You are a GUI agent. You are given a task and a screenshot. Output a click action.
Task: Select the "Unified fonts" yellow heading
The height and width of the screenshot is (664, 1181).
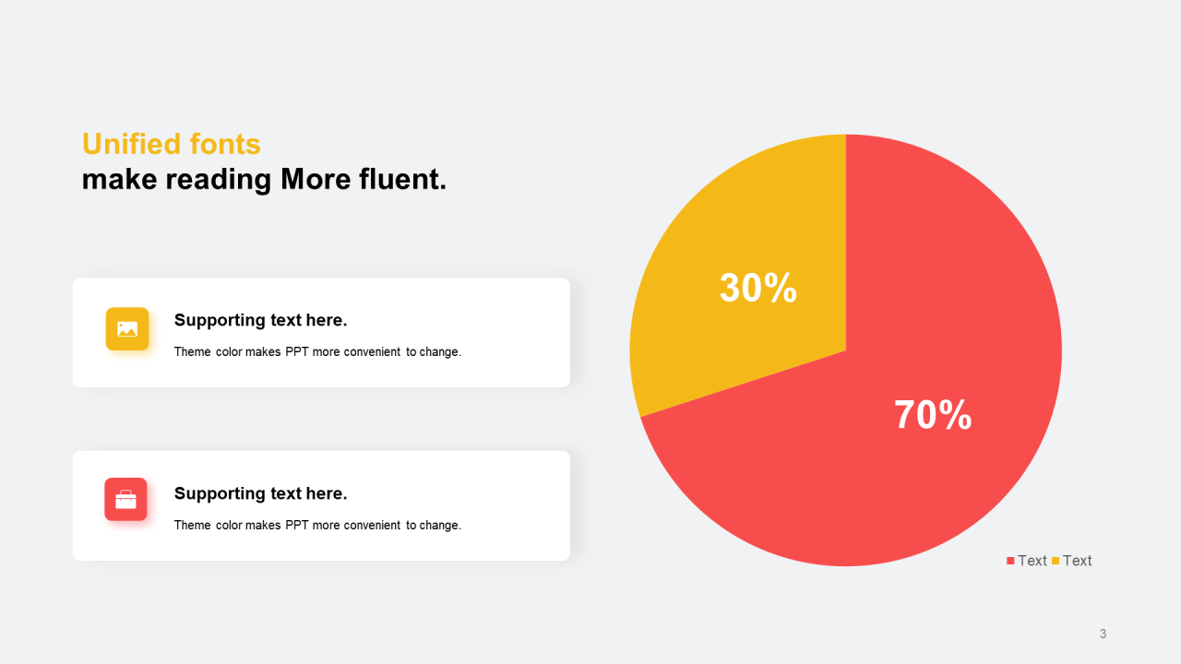pyautogui.click(x=172, y=144)
